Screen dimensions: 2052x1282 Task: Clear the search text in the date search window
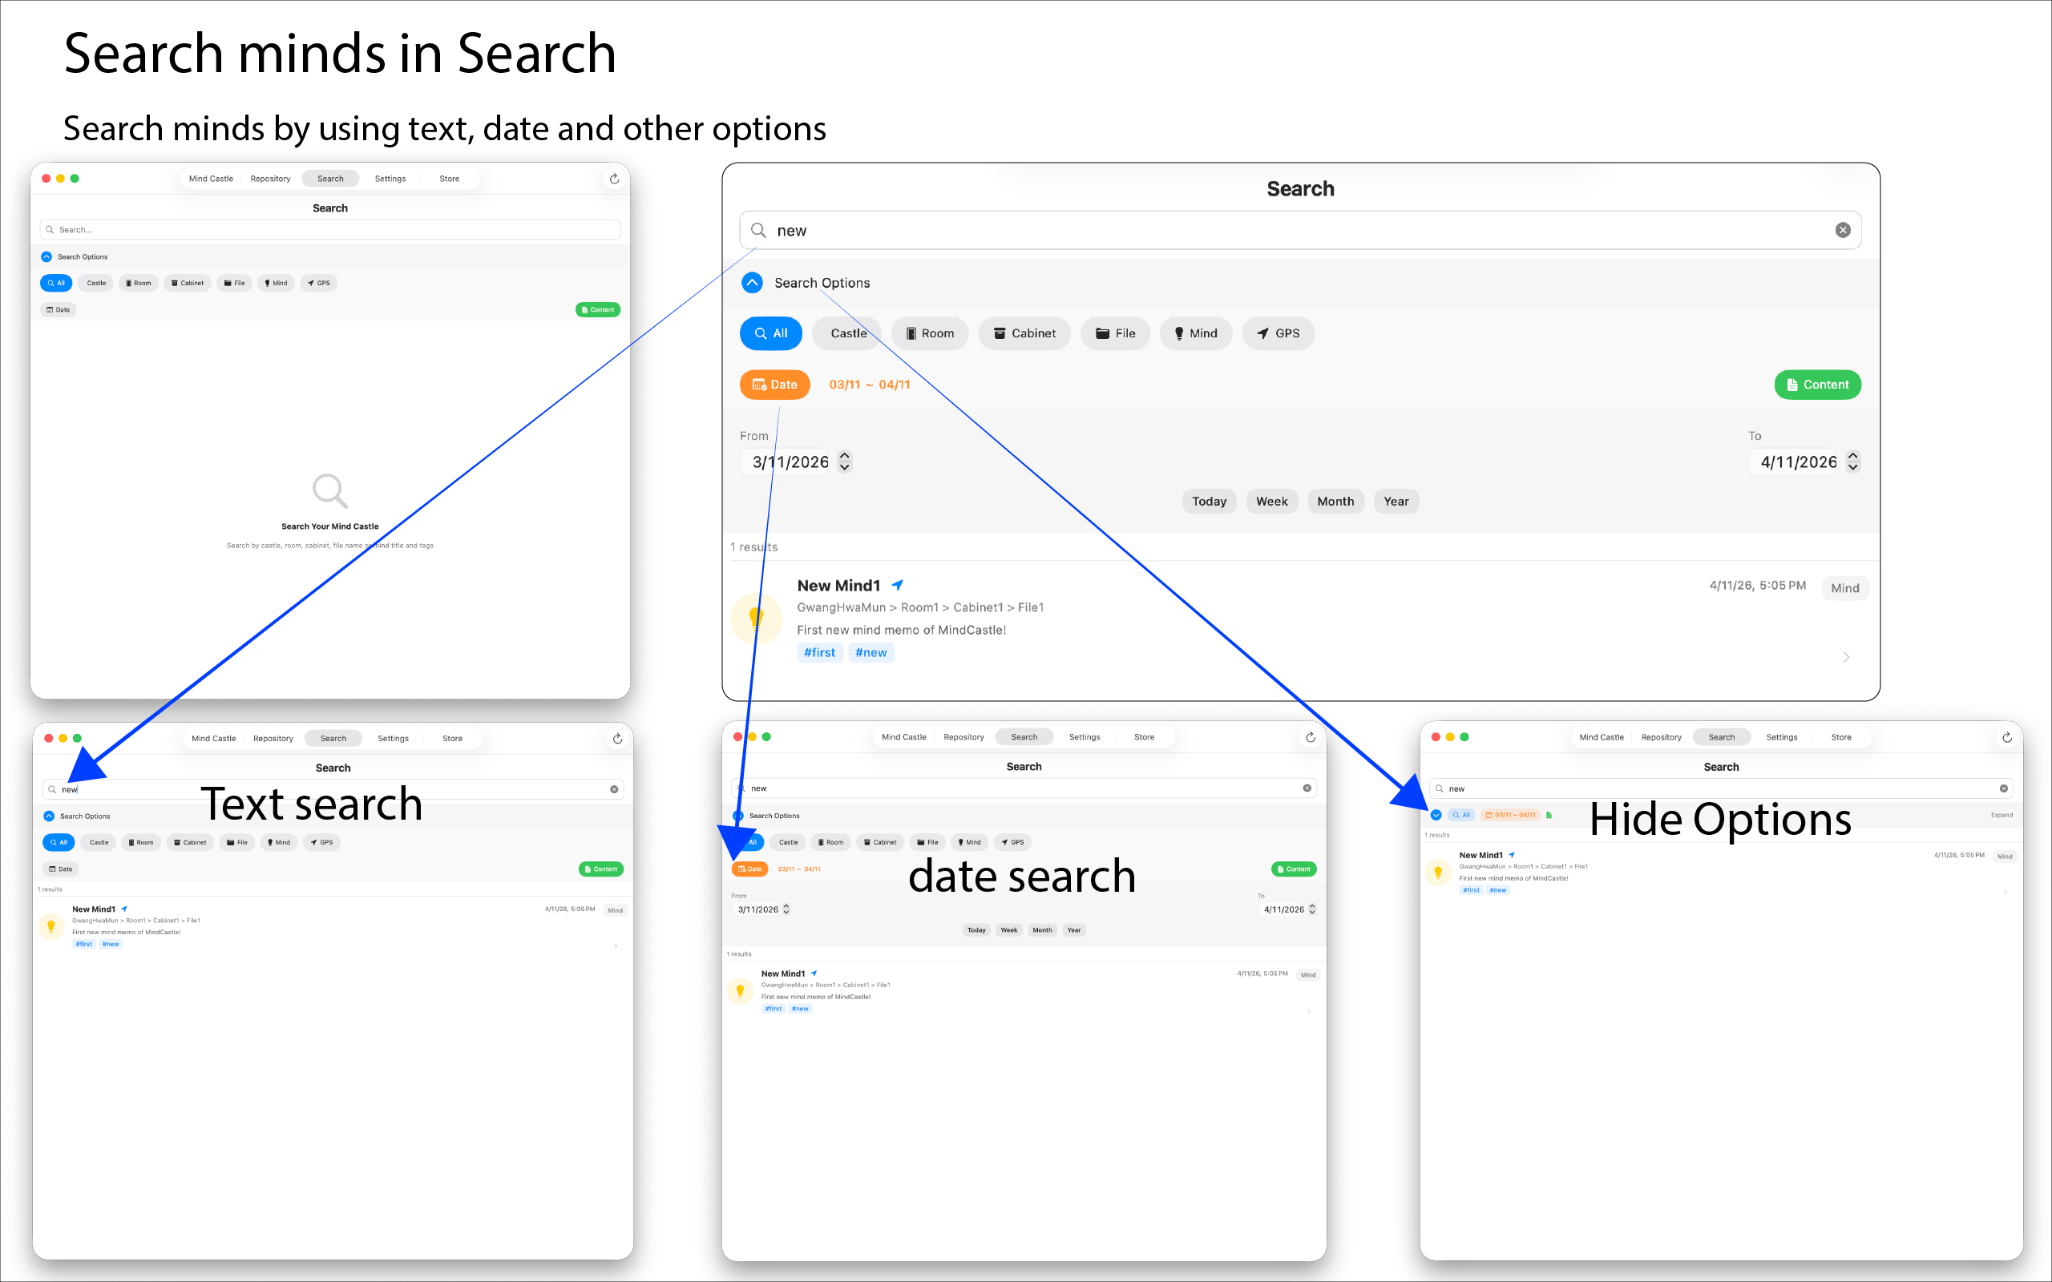[1307, 788]
